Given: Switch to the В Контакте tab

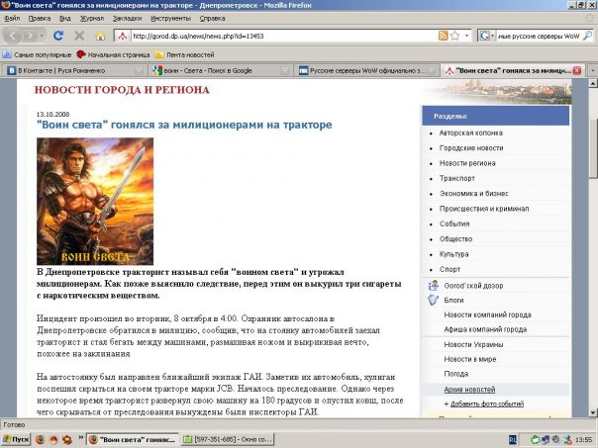Looking at the screenshot, I should pos(74,70).
